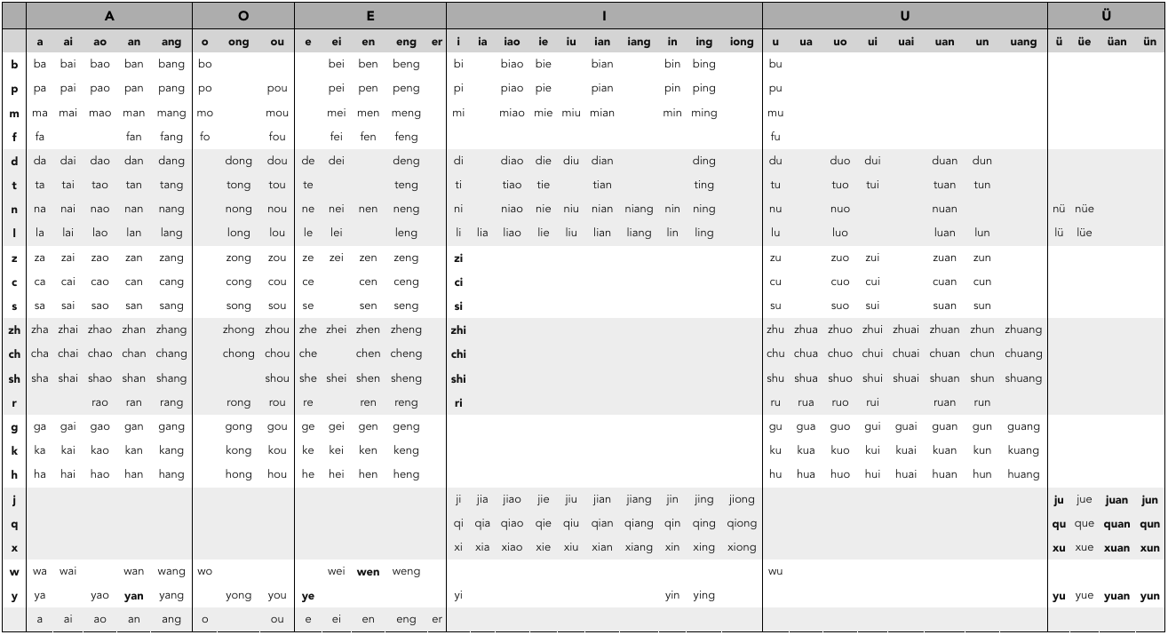Image resolution: width=1168 pixels, height=635 pixels.
Task: Click the 'A' column group header
Action: coord(108,15)
